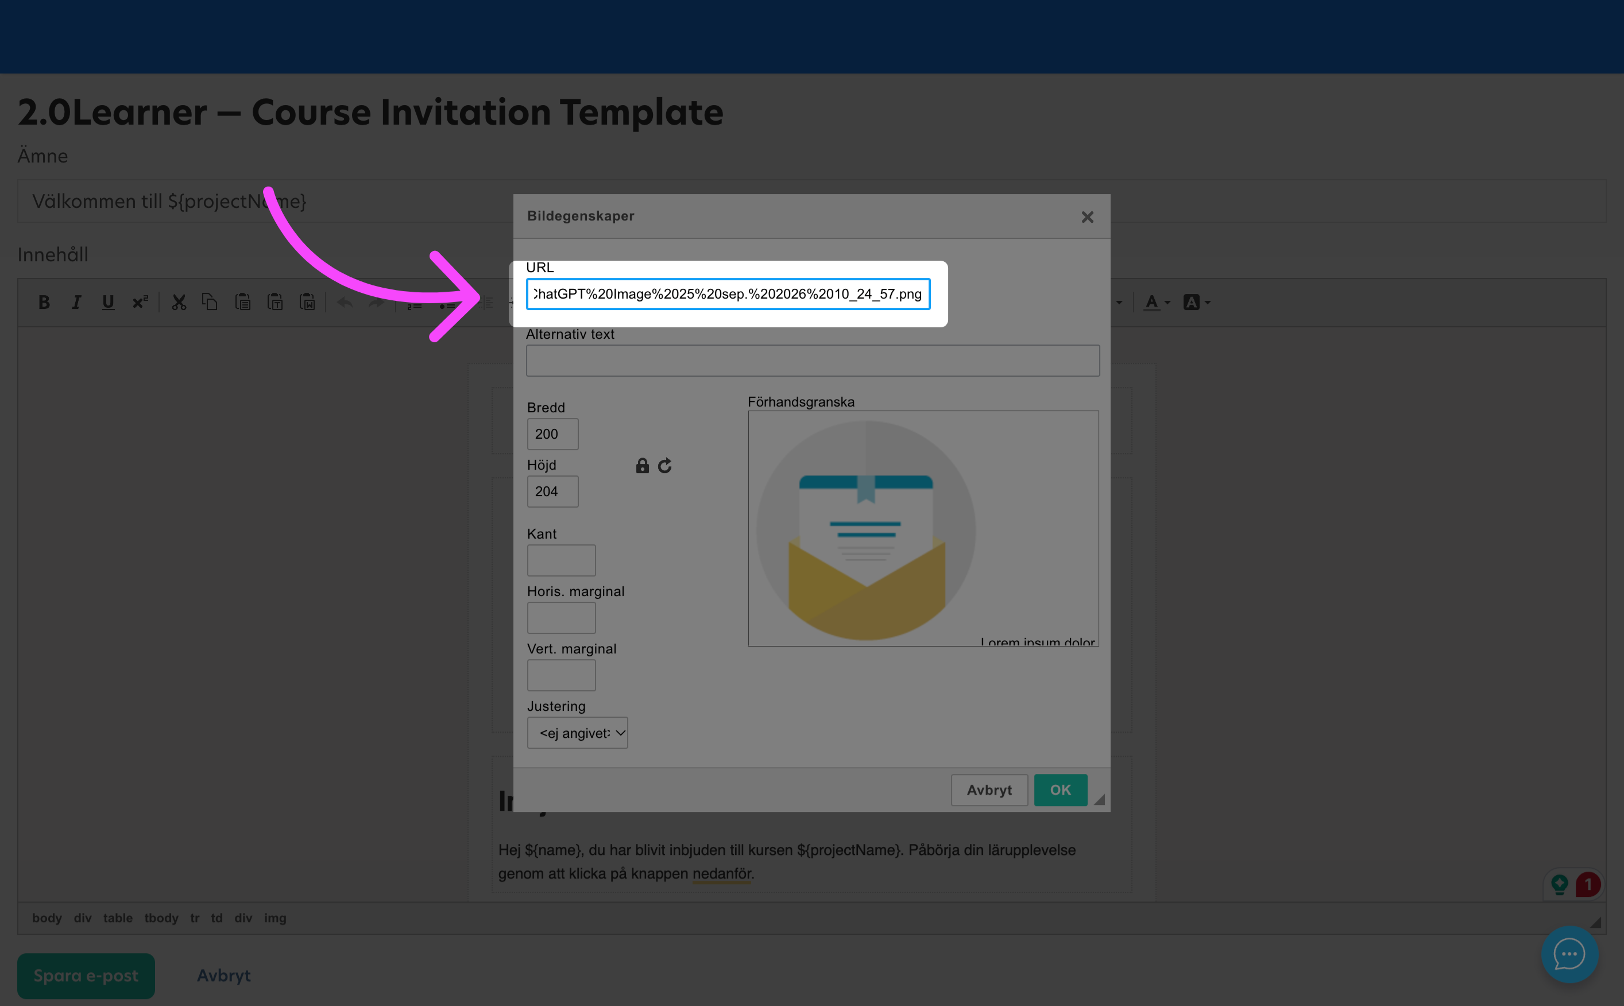Click OK in image properties dialog
The width and height of the screenshot is (1624, 1006).
1061,790
